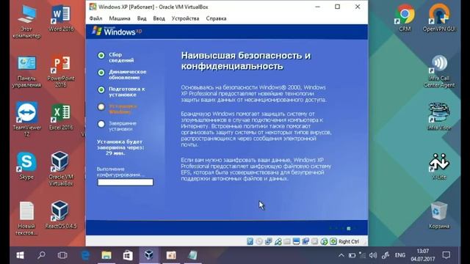Click the highlighted square setup page indicator at bottom right
Viewport: 470px width, 264px height.
coord(349,228)
